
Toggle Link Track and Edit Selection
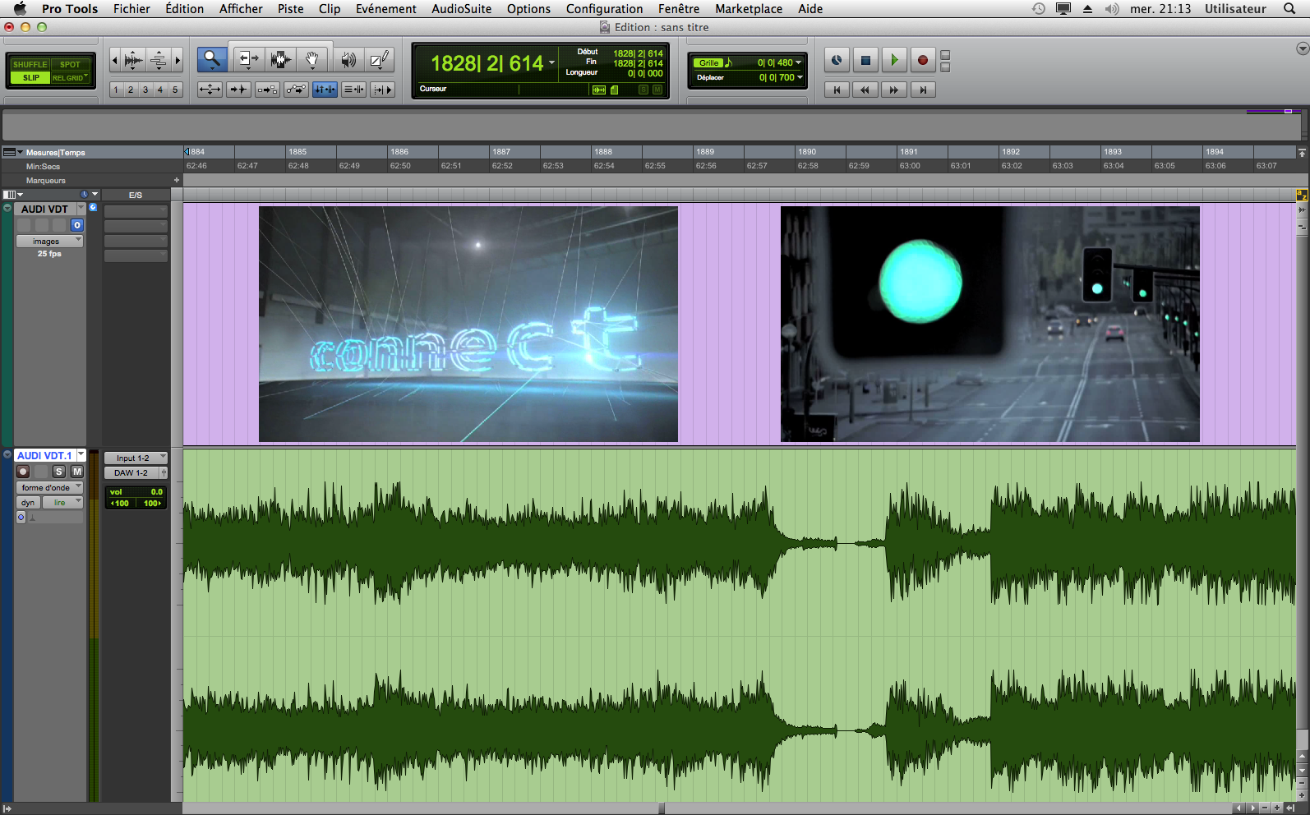click(353, 90)
